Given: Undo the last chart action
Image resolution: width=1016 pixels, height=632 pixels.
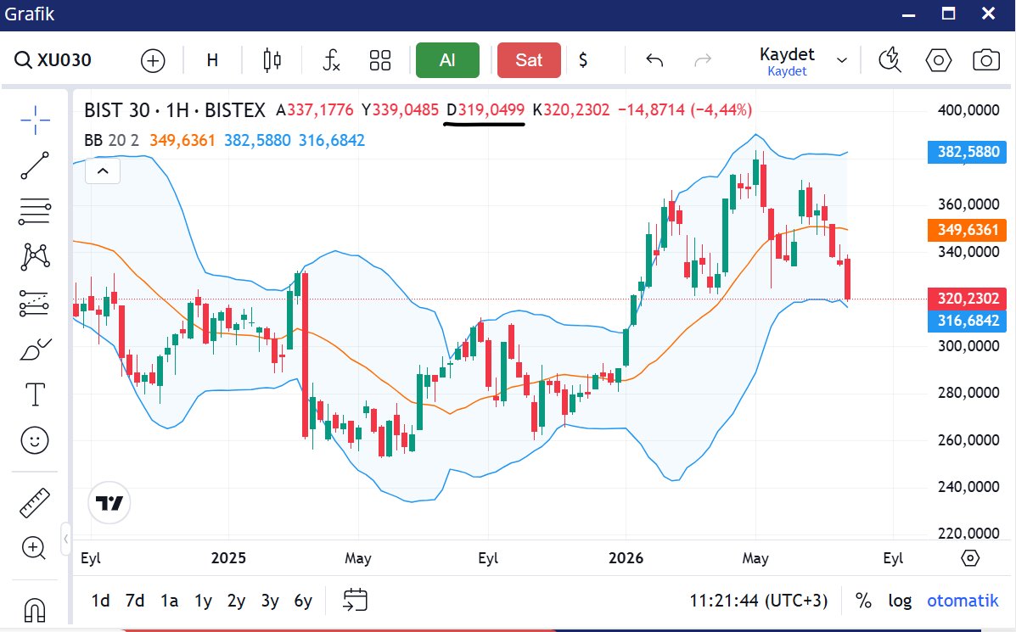Looking at the screenshot, I should (x=654, y=61).
